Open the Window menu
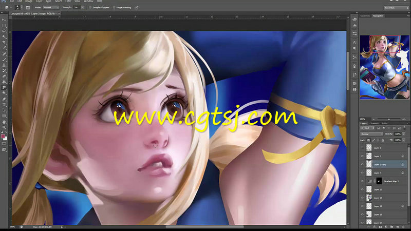This screenshot has width=411, height=231. (x=88, y=2)
